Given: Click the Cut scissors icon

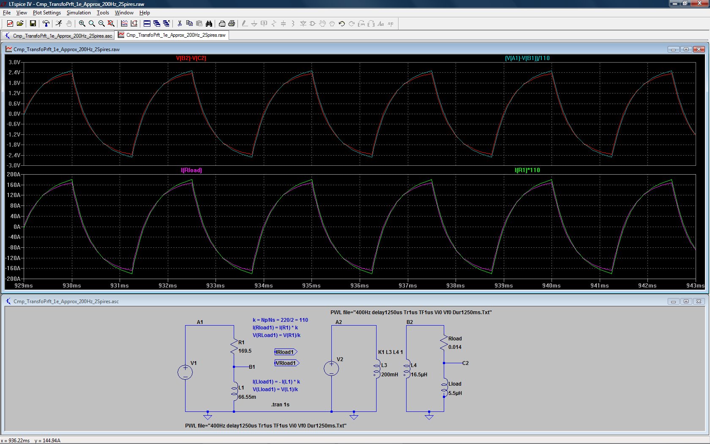Looking at the screenshot, I should point(180,24).
